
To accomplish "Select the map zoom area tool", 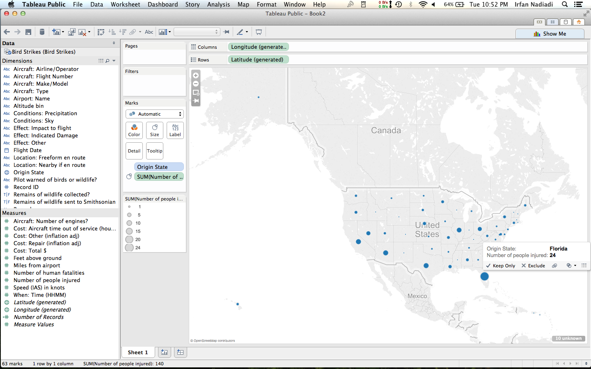I will 196,93.
